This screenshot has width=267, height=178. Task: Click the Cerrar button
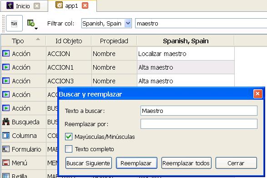236,163
